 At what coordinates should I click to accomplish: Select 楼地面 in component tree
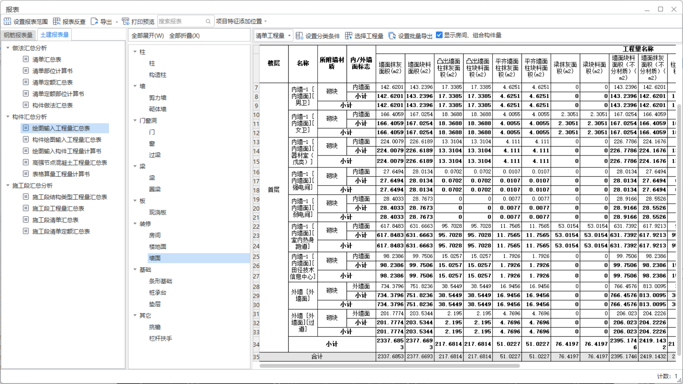click(158, 246)
